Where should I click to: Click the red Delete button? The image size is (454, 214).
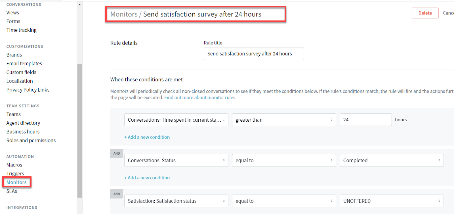coord(425,13)
